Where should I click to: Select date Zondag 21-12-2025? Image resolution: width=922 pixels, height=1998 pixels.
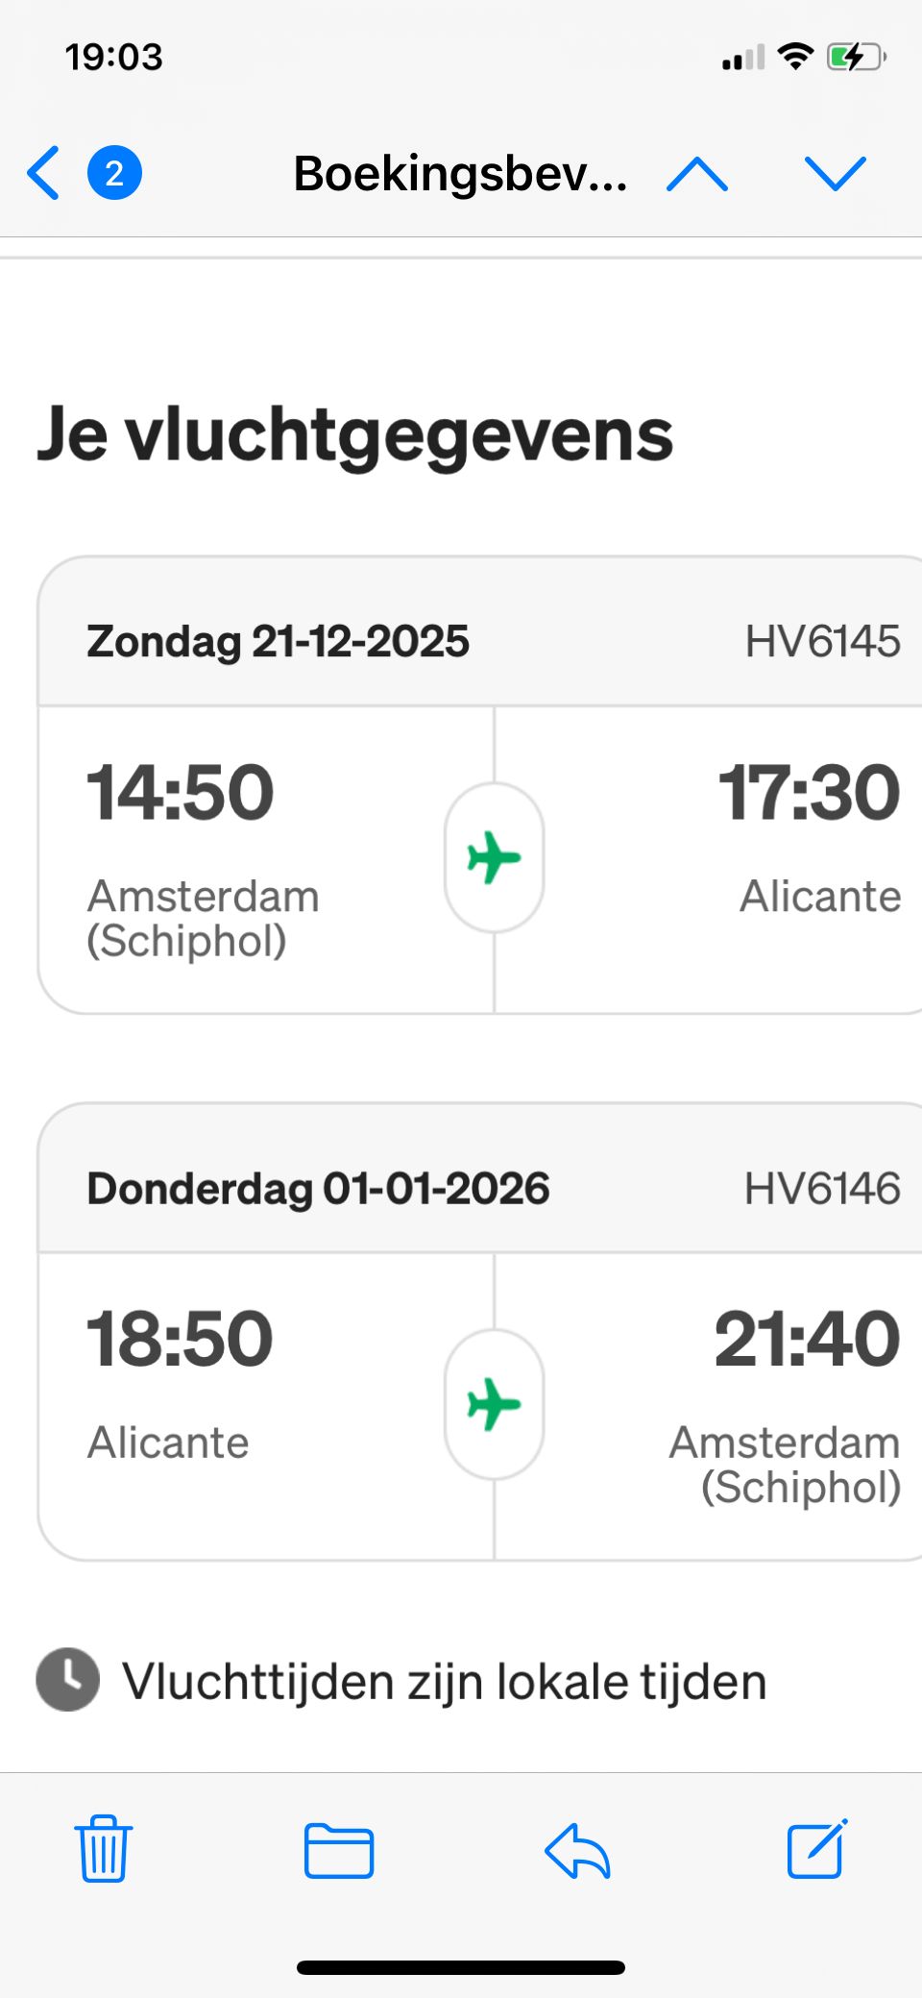pyautogui.click(x=278, y=641)
